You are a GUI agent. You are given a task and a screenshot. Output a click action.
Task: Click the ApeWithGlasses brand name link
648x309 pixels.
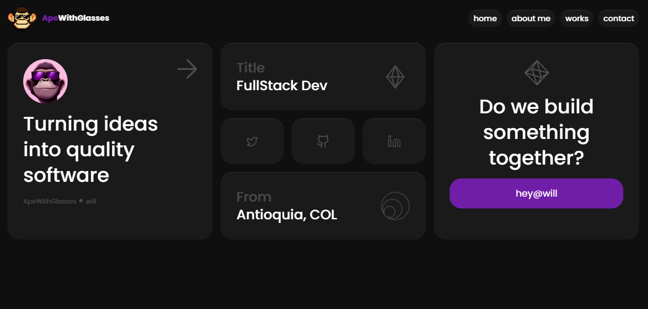[x=76, y=18]
